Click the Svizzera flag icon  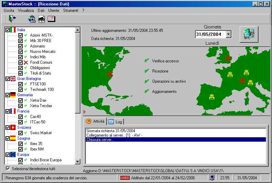pos(13,127)
